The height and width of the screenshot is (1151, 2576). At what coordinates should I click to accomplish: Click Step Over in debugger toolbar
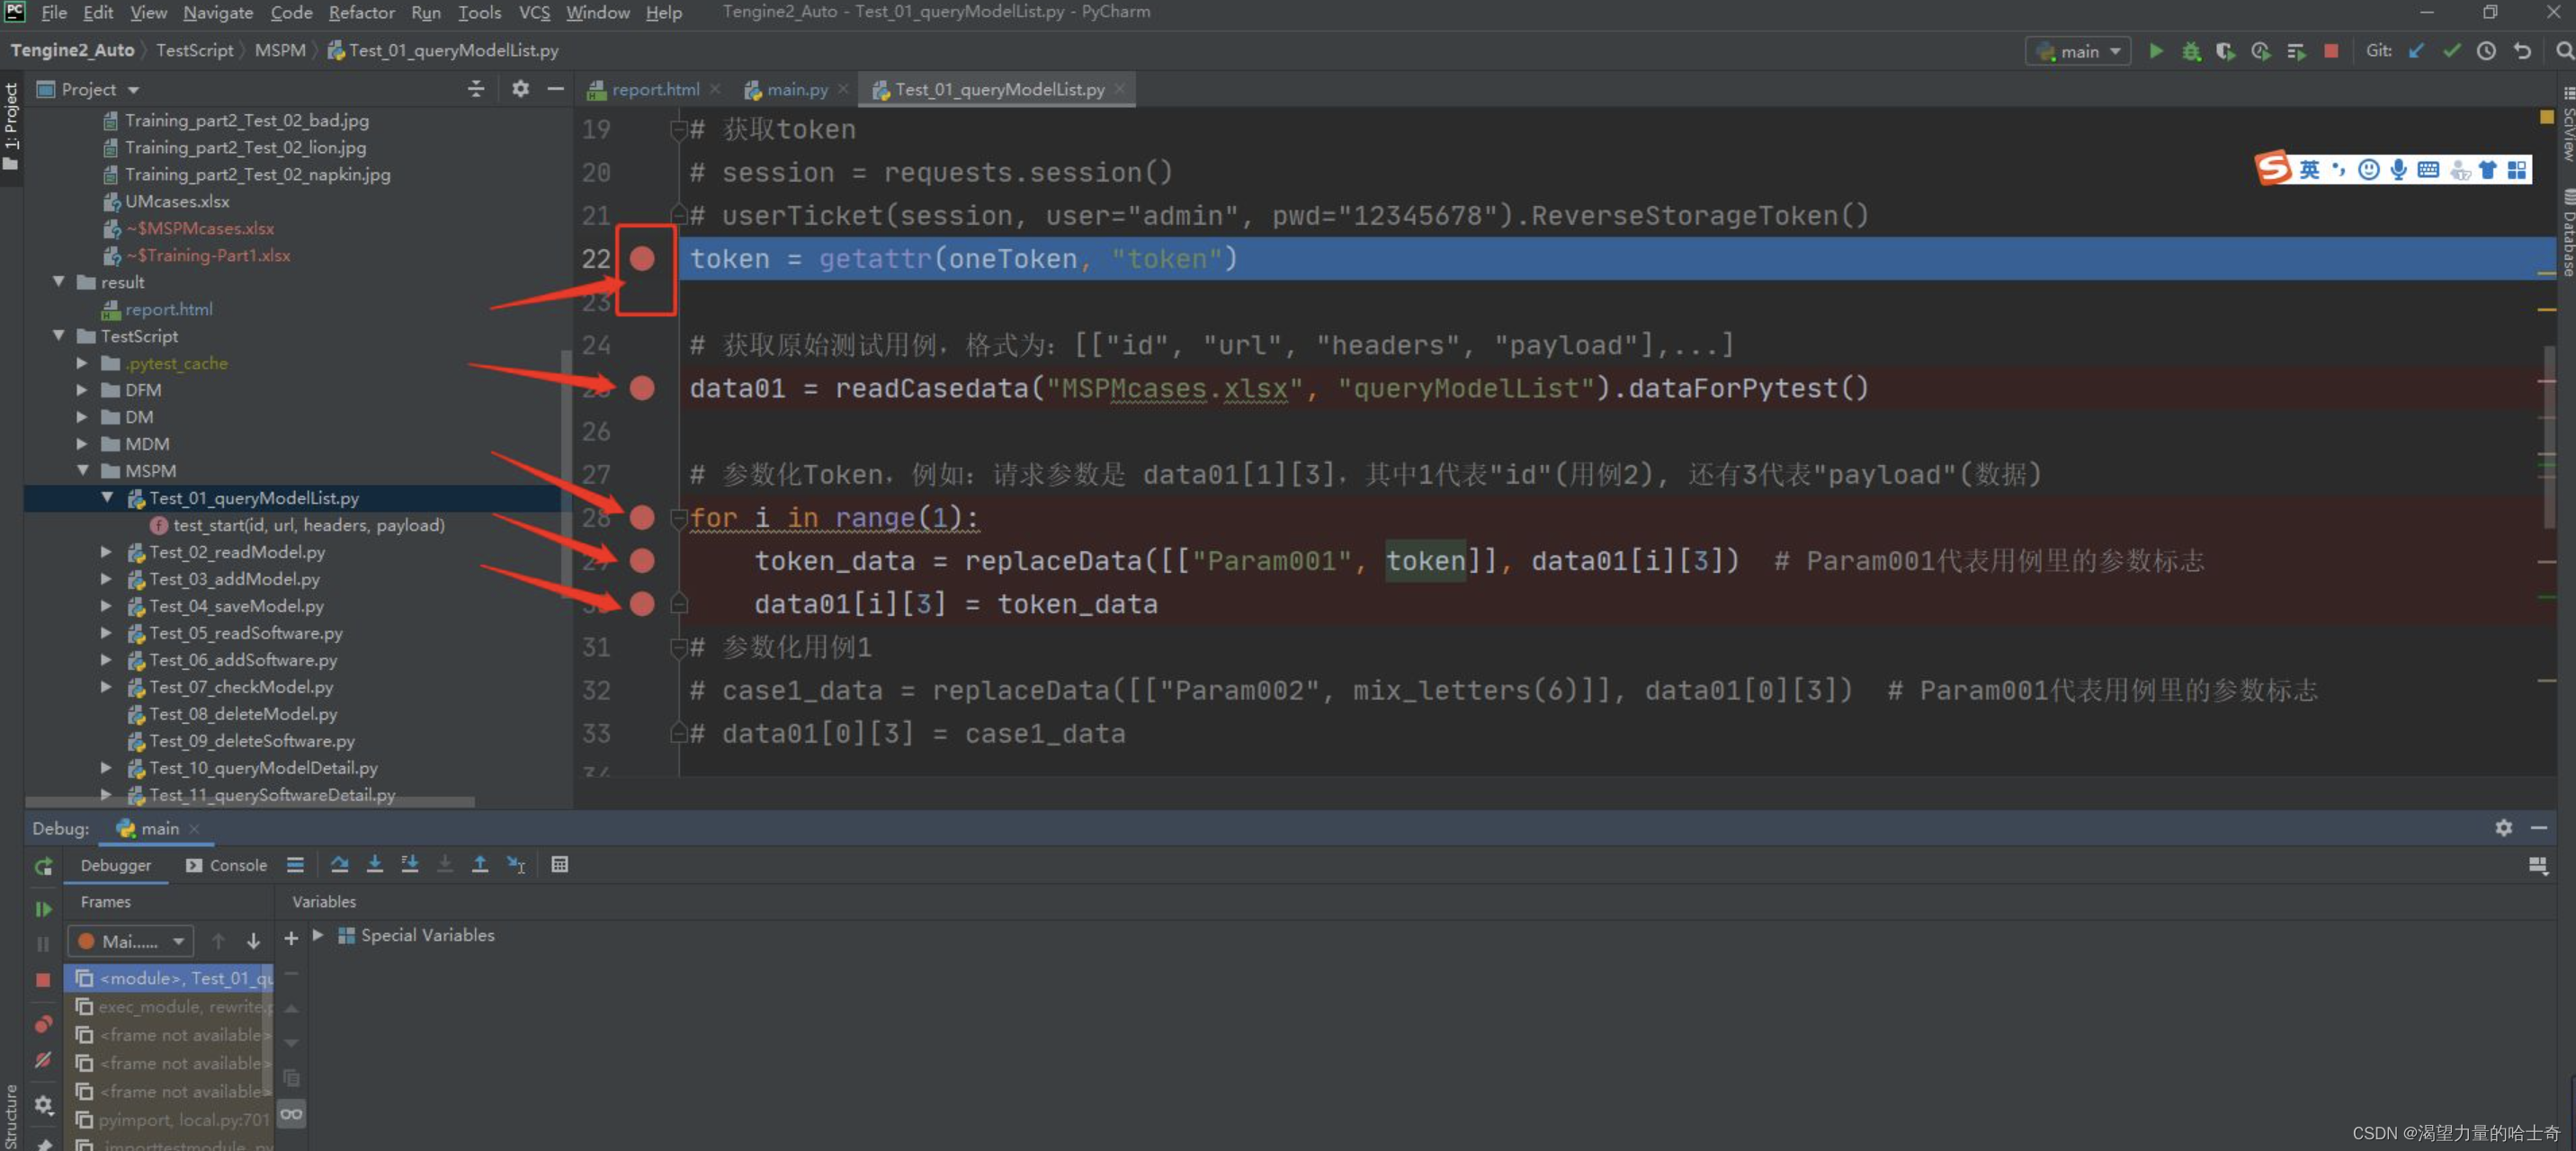click(339, 864)
